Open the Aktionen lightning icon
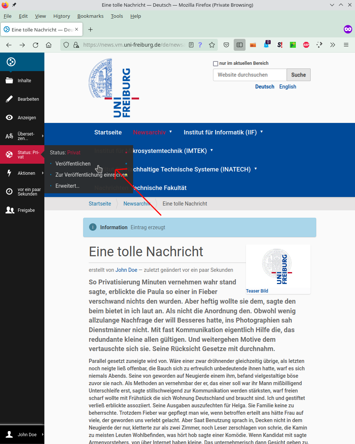 click(x=9, y=173)
